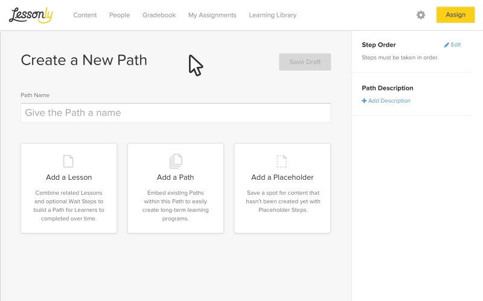This screenshot has width=483, height=301.
Task: Focus the Path Name input field
Action: [x=176, y=113]
